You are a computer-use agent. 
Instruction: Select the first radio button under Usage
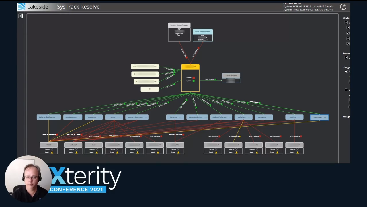pos(346,71)
